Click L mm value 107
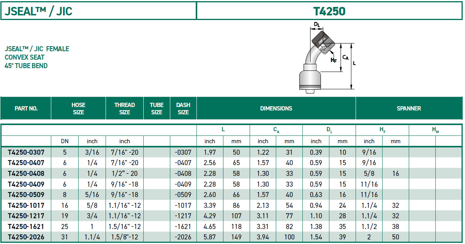 point(236,216)
